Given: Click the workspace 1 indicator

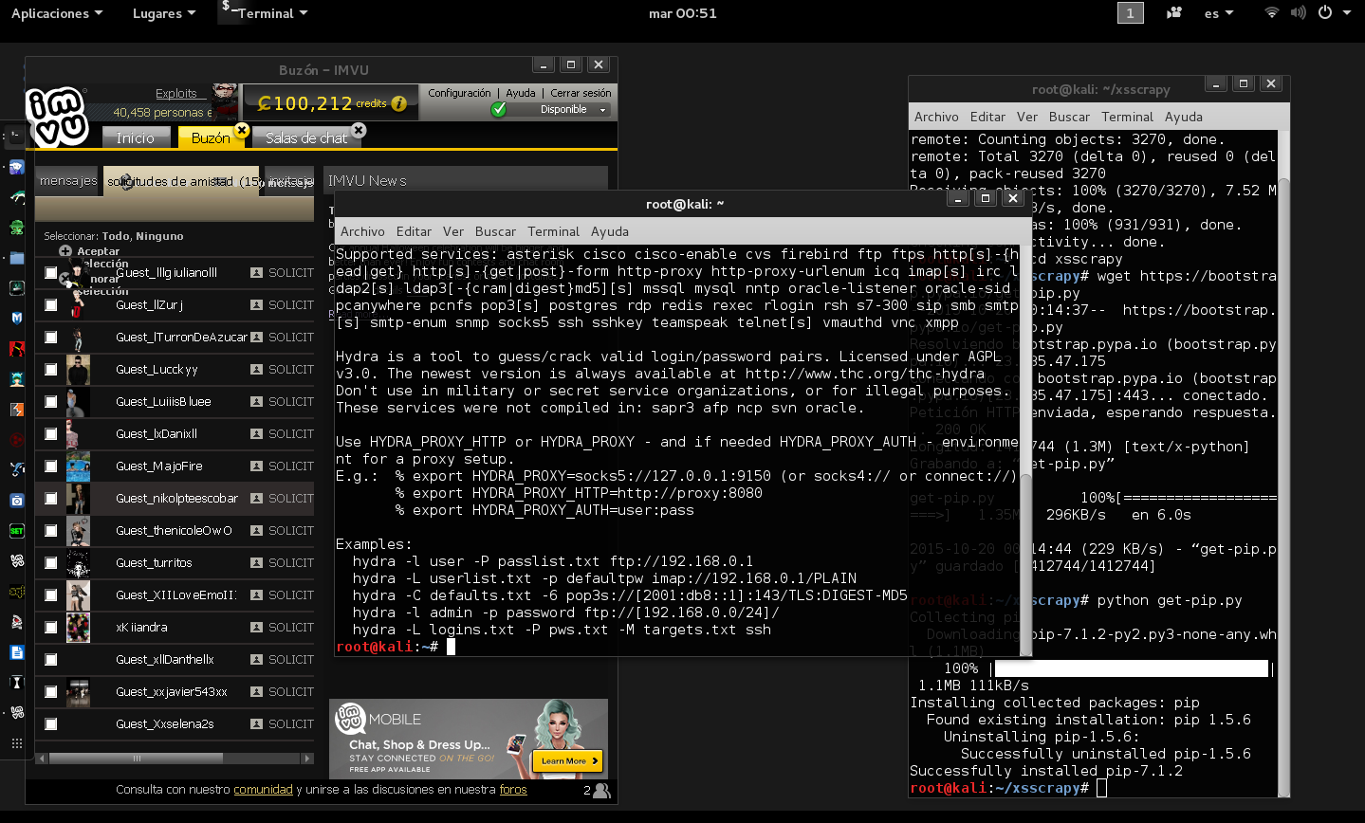Looking at the screenshot, I should [1130, 13].
